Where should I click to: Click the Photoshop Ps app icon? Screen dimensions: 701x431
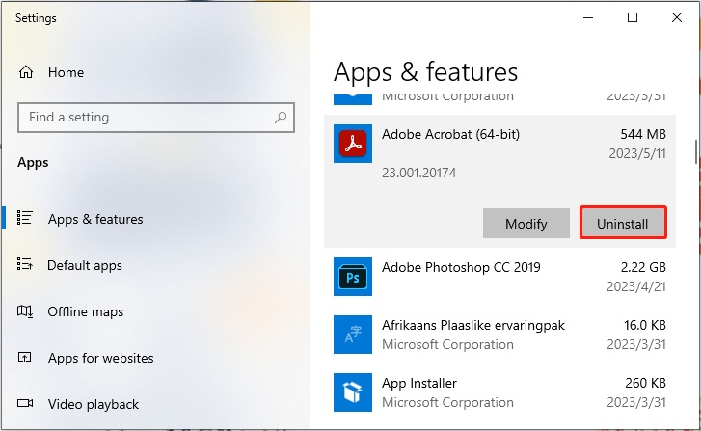[x=353, y=277]
